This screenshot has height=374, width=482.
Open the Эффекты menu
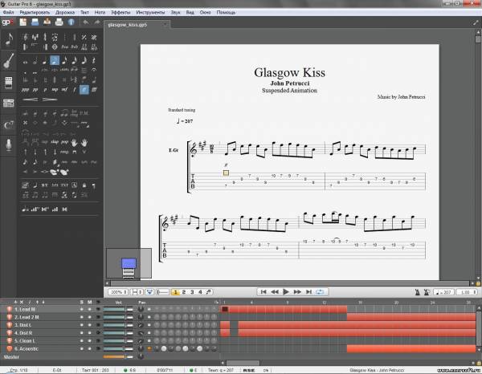(120, 12)
